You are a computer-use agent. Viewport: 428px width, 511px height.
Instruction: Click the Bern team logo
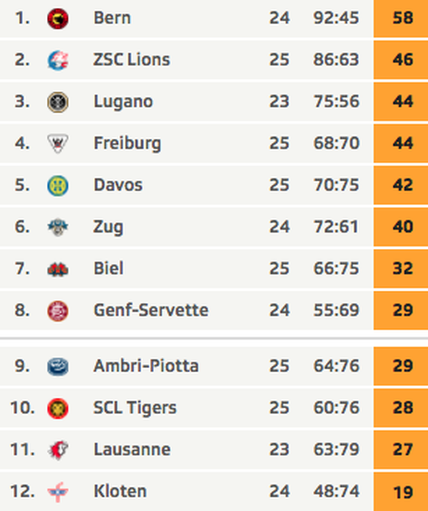(58, 18)
